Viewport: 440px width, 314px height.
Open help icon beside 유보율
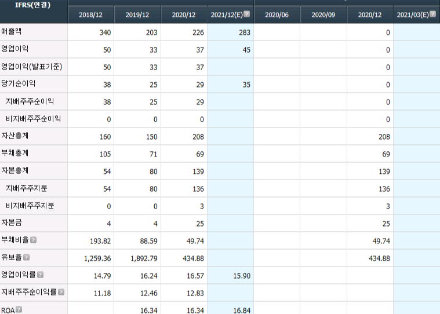point(27,257)
